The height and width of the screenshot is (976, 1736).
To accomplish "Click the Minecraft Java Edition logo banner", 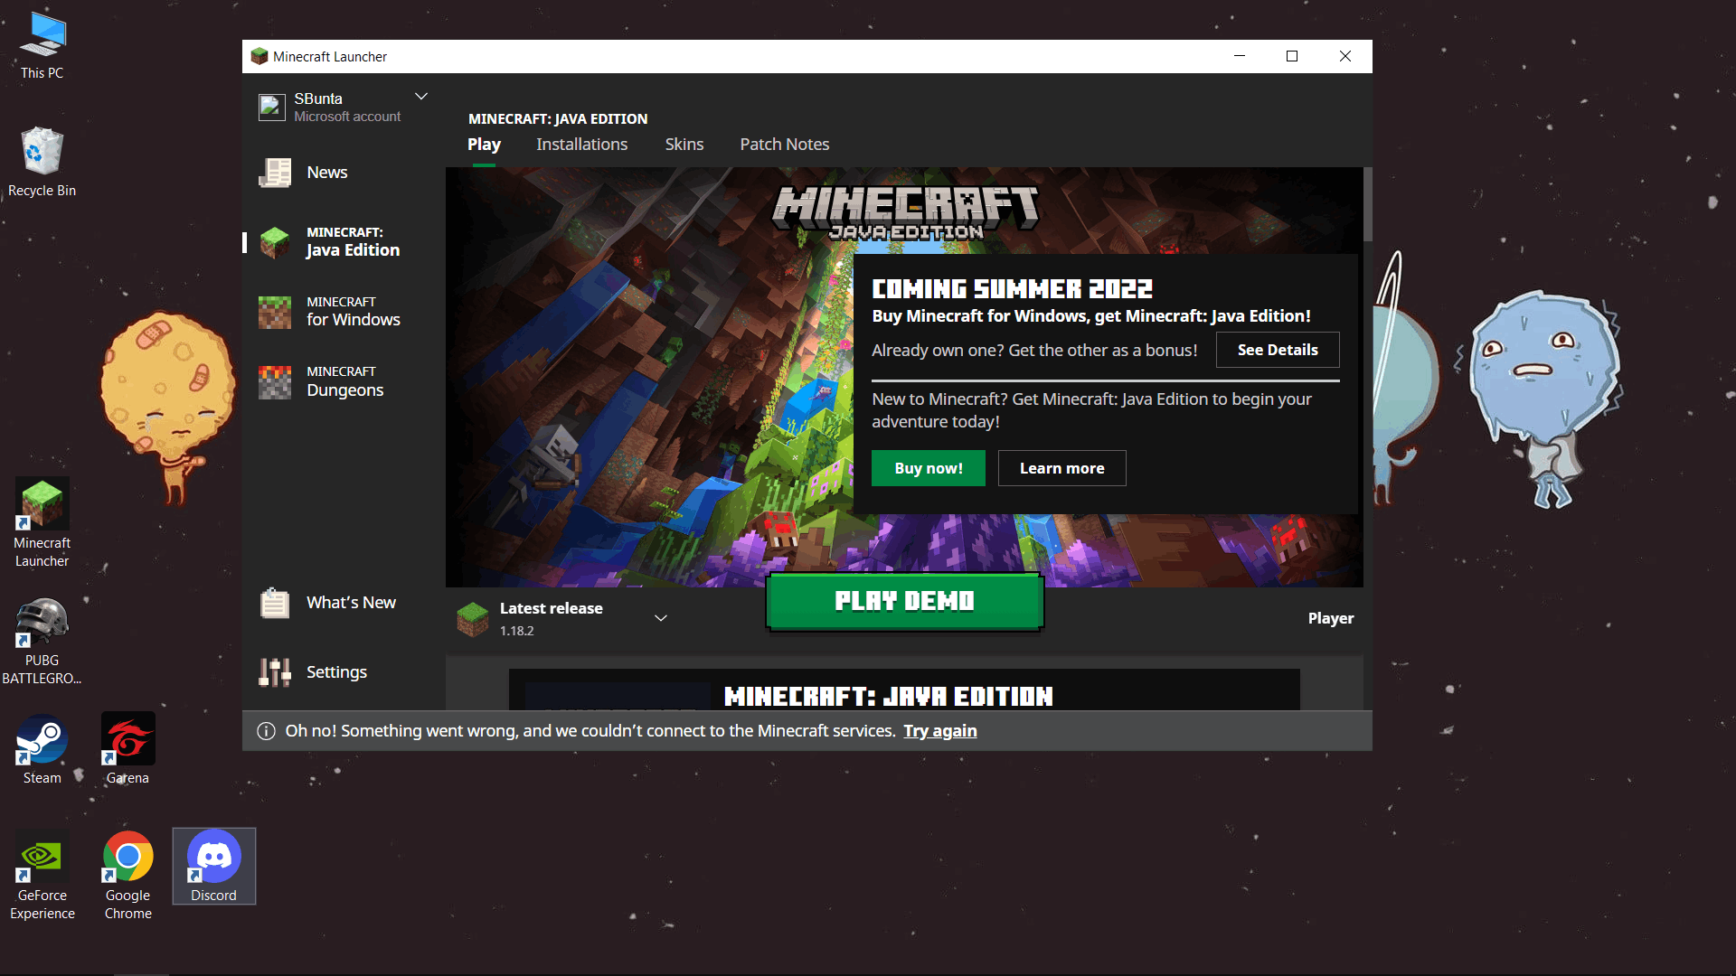I will coord(905,212).
